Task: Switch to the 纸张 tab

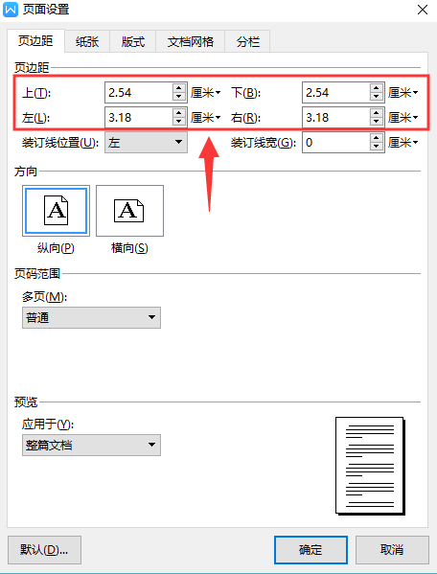Action: 87,42
